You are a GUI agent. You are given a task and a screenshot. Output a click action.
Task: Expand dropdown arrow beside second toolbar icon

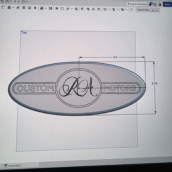point(13,8)
